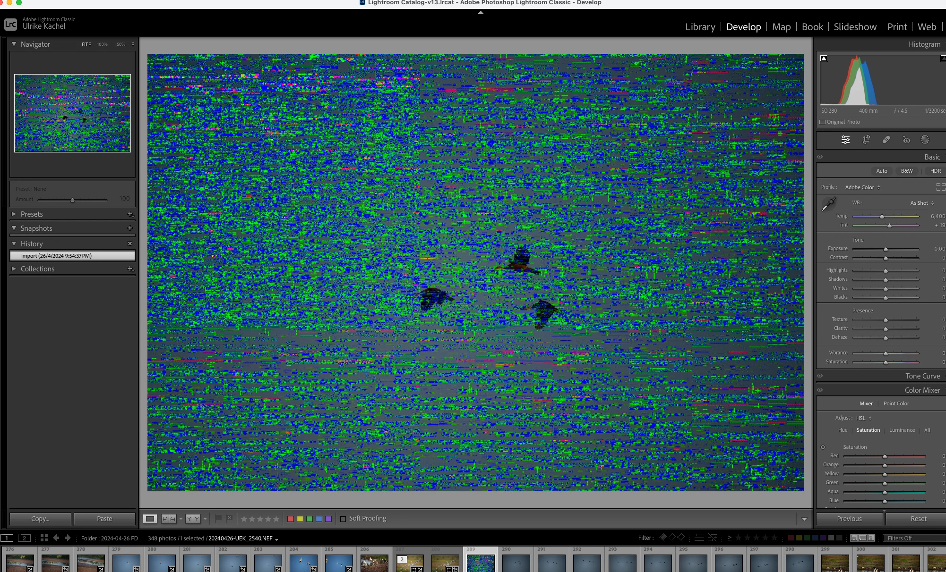Flag the photo as a pick
Image resolution: width=946 pixels, height=572 pixels.
[218, 518]
